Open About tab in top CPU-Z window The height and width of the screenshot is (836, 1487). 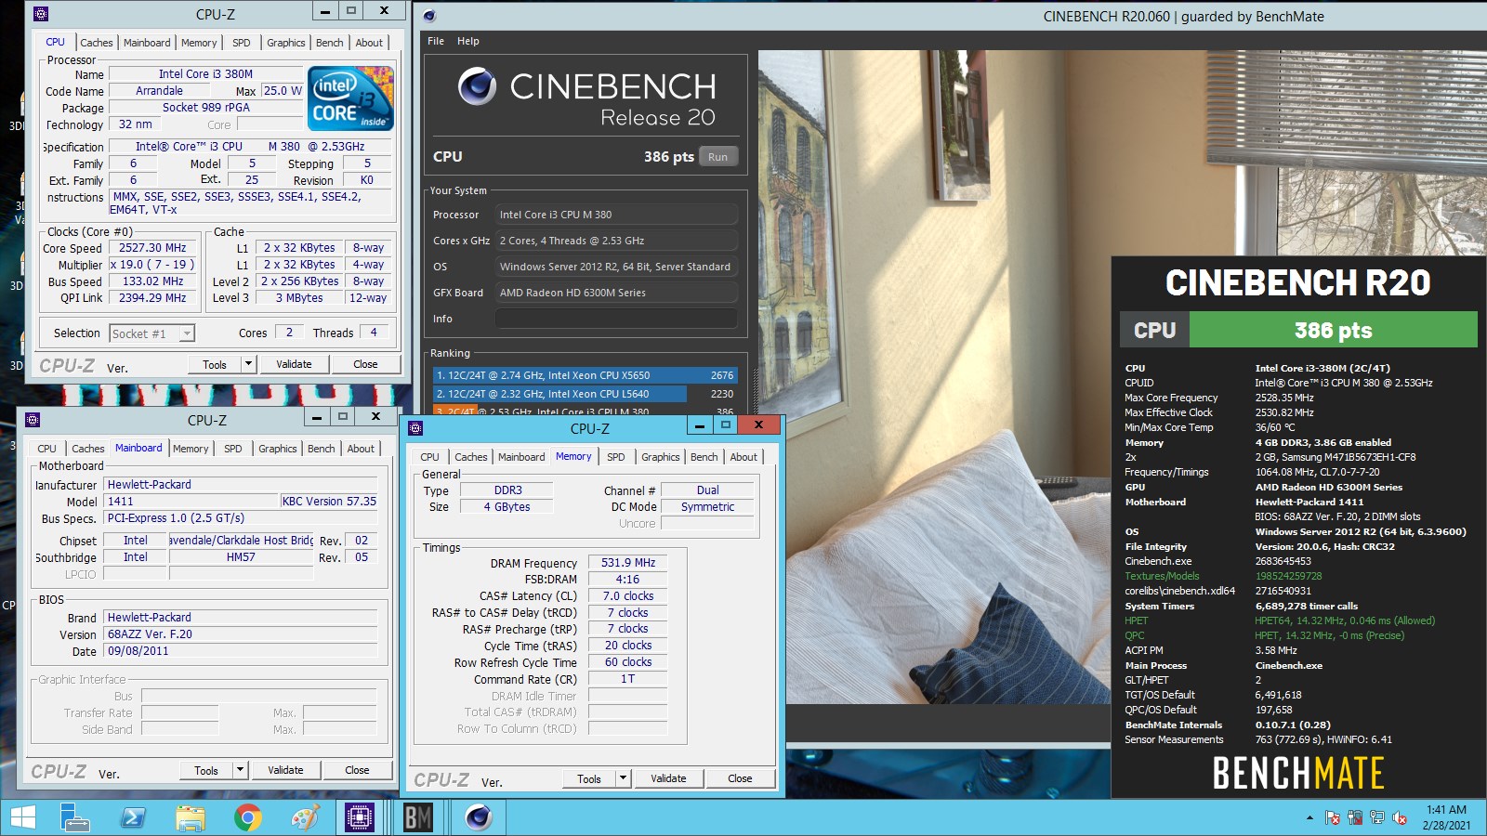click(369, 43)
